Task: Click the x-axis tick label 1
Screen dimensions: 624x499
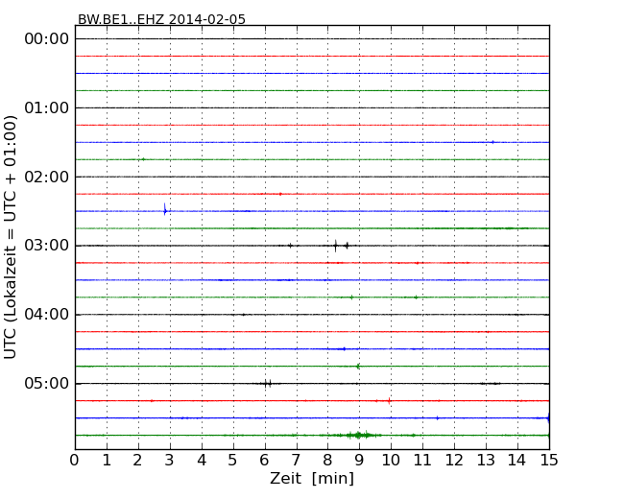Action: [x=107, y=461]
